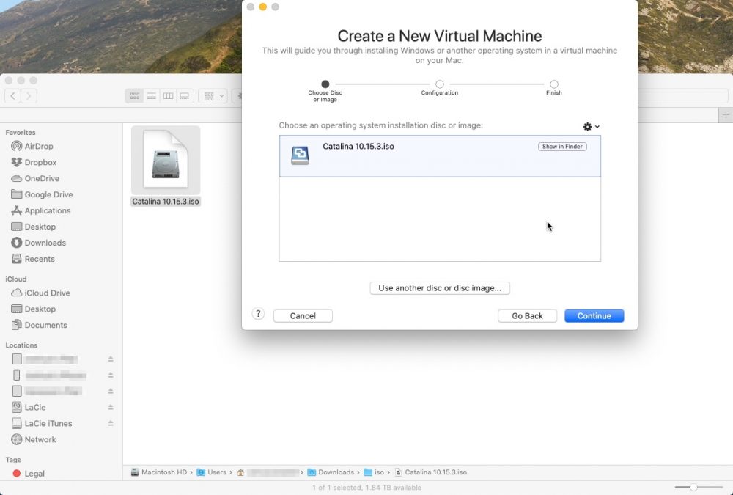Open AirDrop in the sidebar
Screen dimensions: 733x495
pyautogui.click(x=38, y=146)
